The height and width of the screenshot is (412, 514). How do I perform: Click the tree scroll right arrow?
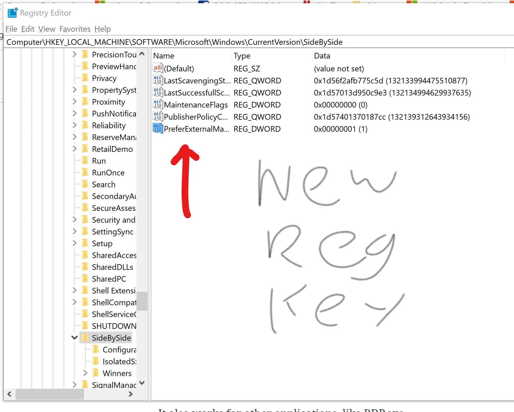[131, 394]
